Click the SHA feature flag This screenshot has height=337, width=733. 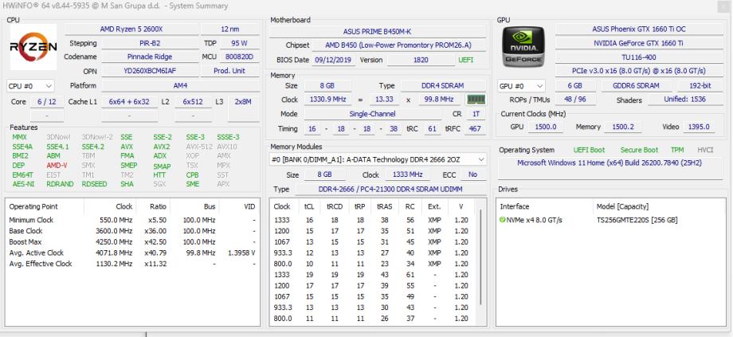click(127, 184)
